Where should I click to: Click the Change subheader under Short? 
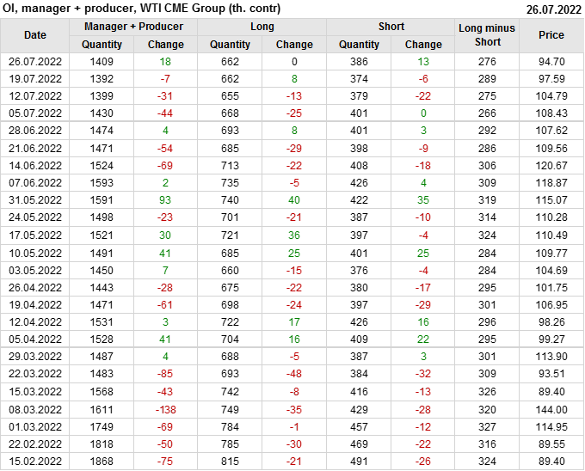(423, 45)
